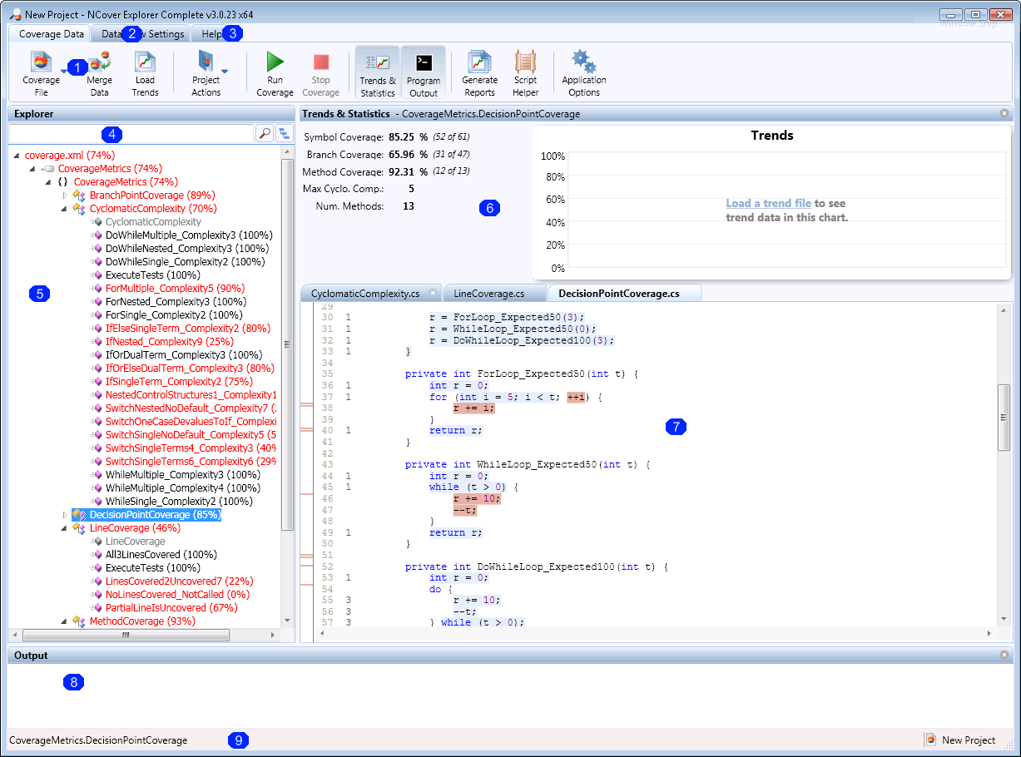This screenshot has width=1021, height=757.
Task: Click the Merge Data icon
Action: pyautogui.click(x=100, y=63)
